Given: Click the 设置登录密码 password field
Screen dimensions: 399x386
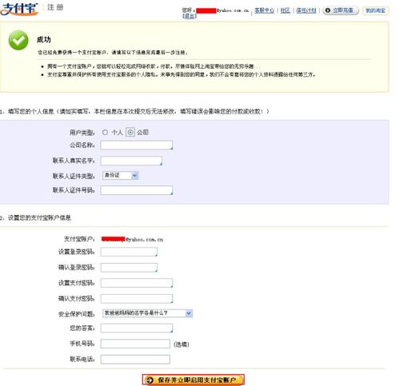Looking at the screenshot, I should tap(129, 252).
